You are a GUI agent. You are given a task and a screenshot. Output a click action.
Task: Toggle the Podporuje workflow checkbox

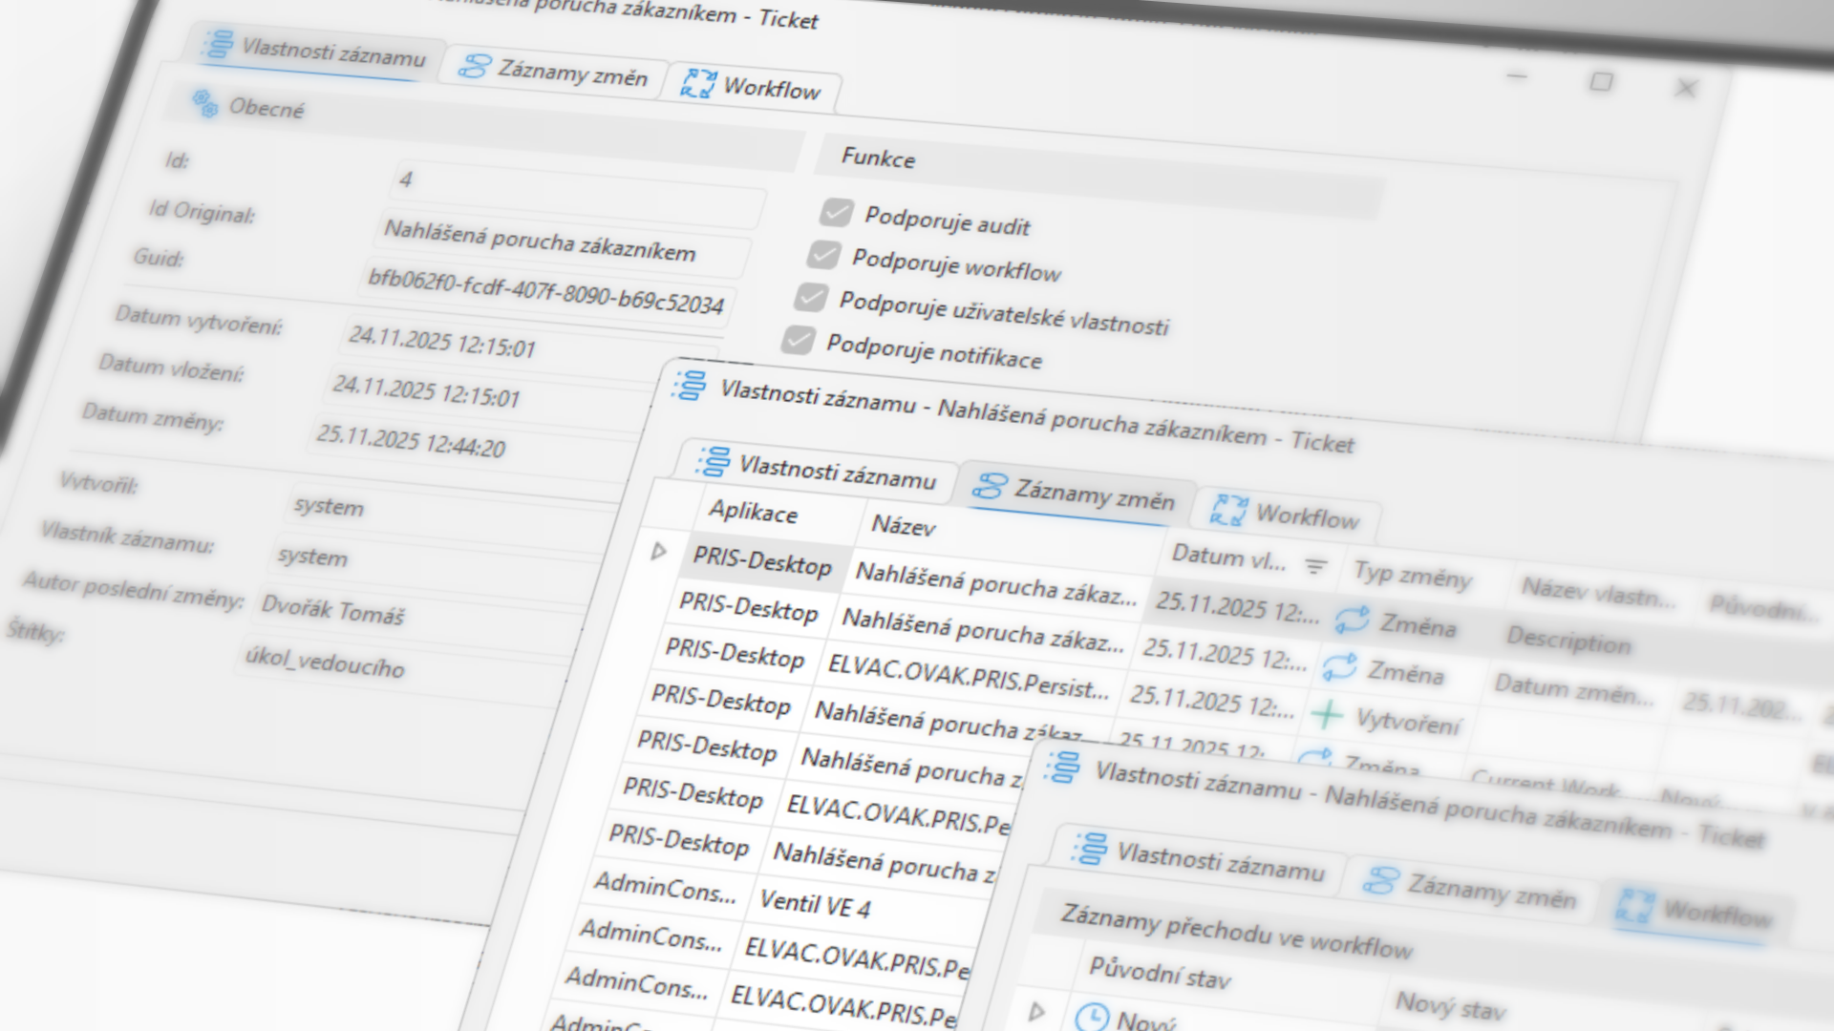823,255
